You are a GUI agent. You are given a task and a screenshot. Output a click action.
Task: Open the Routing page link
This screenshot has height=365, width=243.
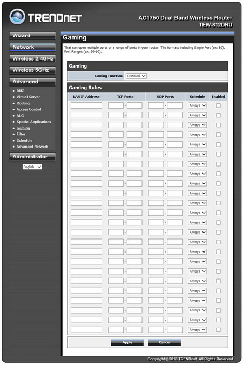pyautogui.click(x=23, y=103)
